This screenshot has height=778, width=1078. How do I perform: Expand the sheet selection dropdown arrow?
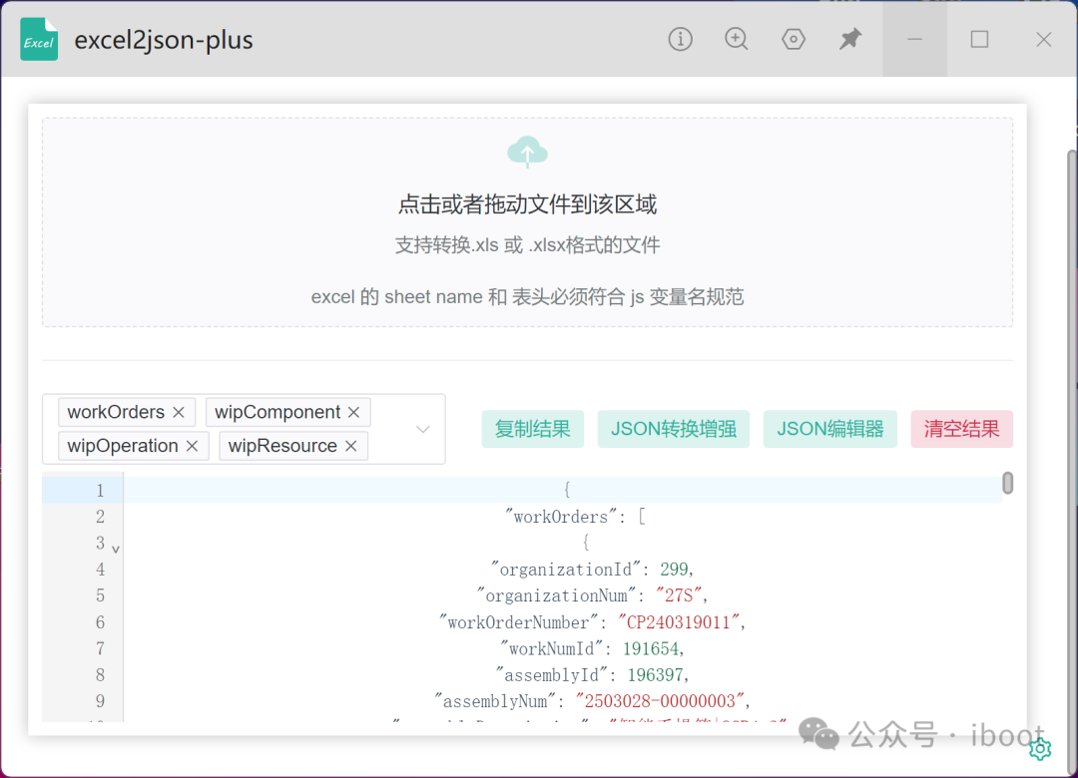(x=423, y=429)
